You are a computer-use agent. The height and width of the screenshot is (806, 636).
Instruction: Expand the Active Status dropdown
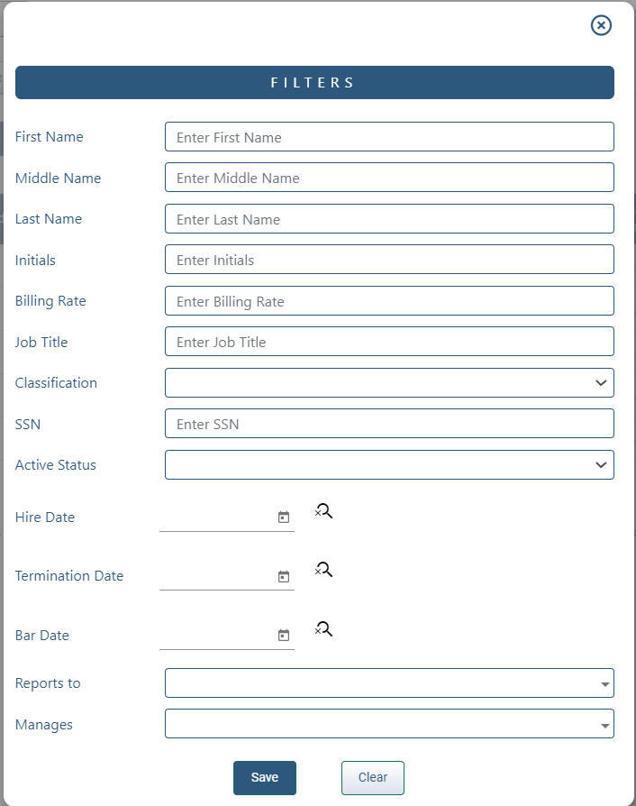(389, 464)
